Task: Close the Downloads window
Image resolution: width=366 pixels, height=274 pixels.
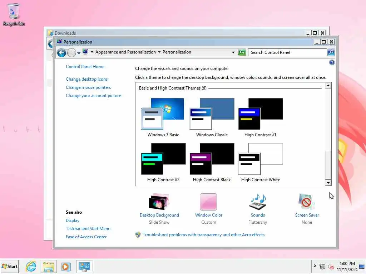Action: pos(323,33)
